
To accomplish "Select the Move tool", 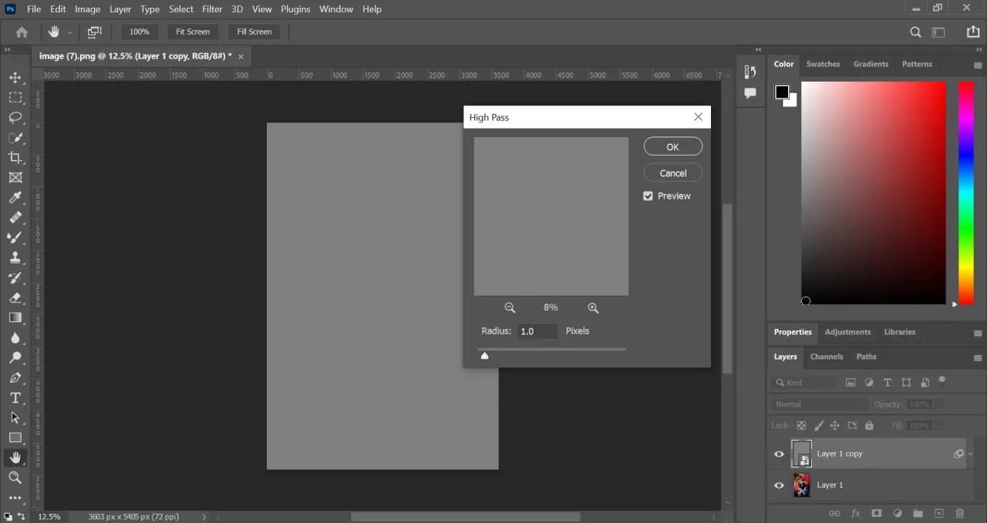I will click(x=15, y=78).
